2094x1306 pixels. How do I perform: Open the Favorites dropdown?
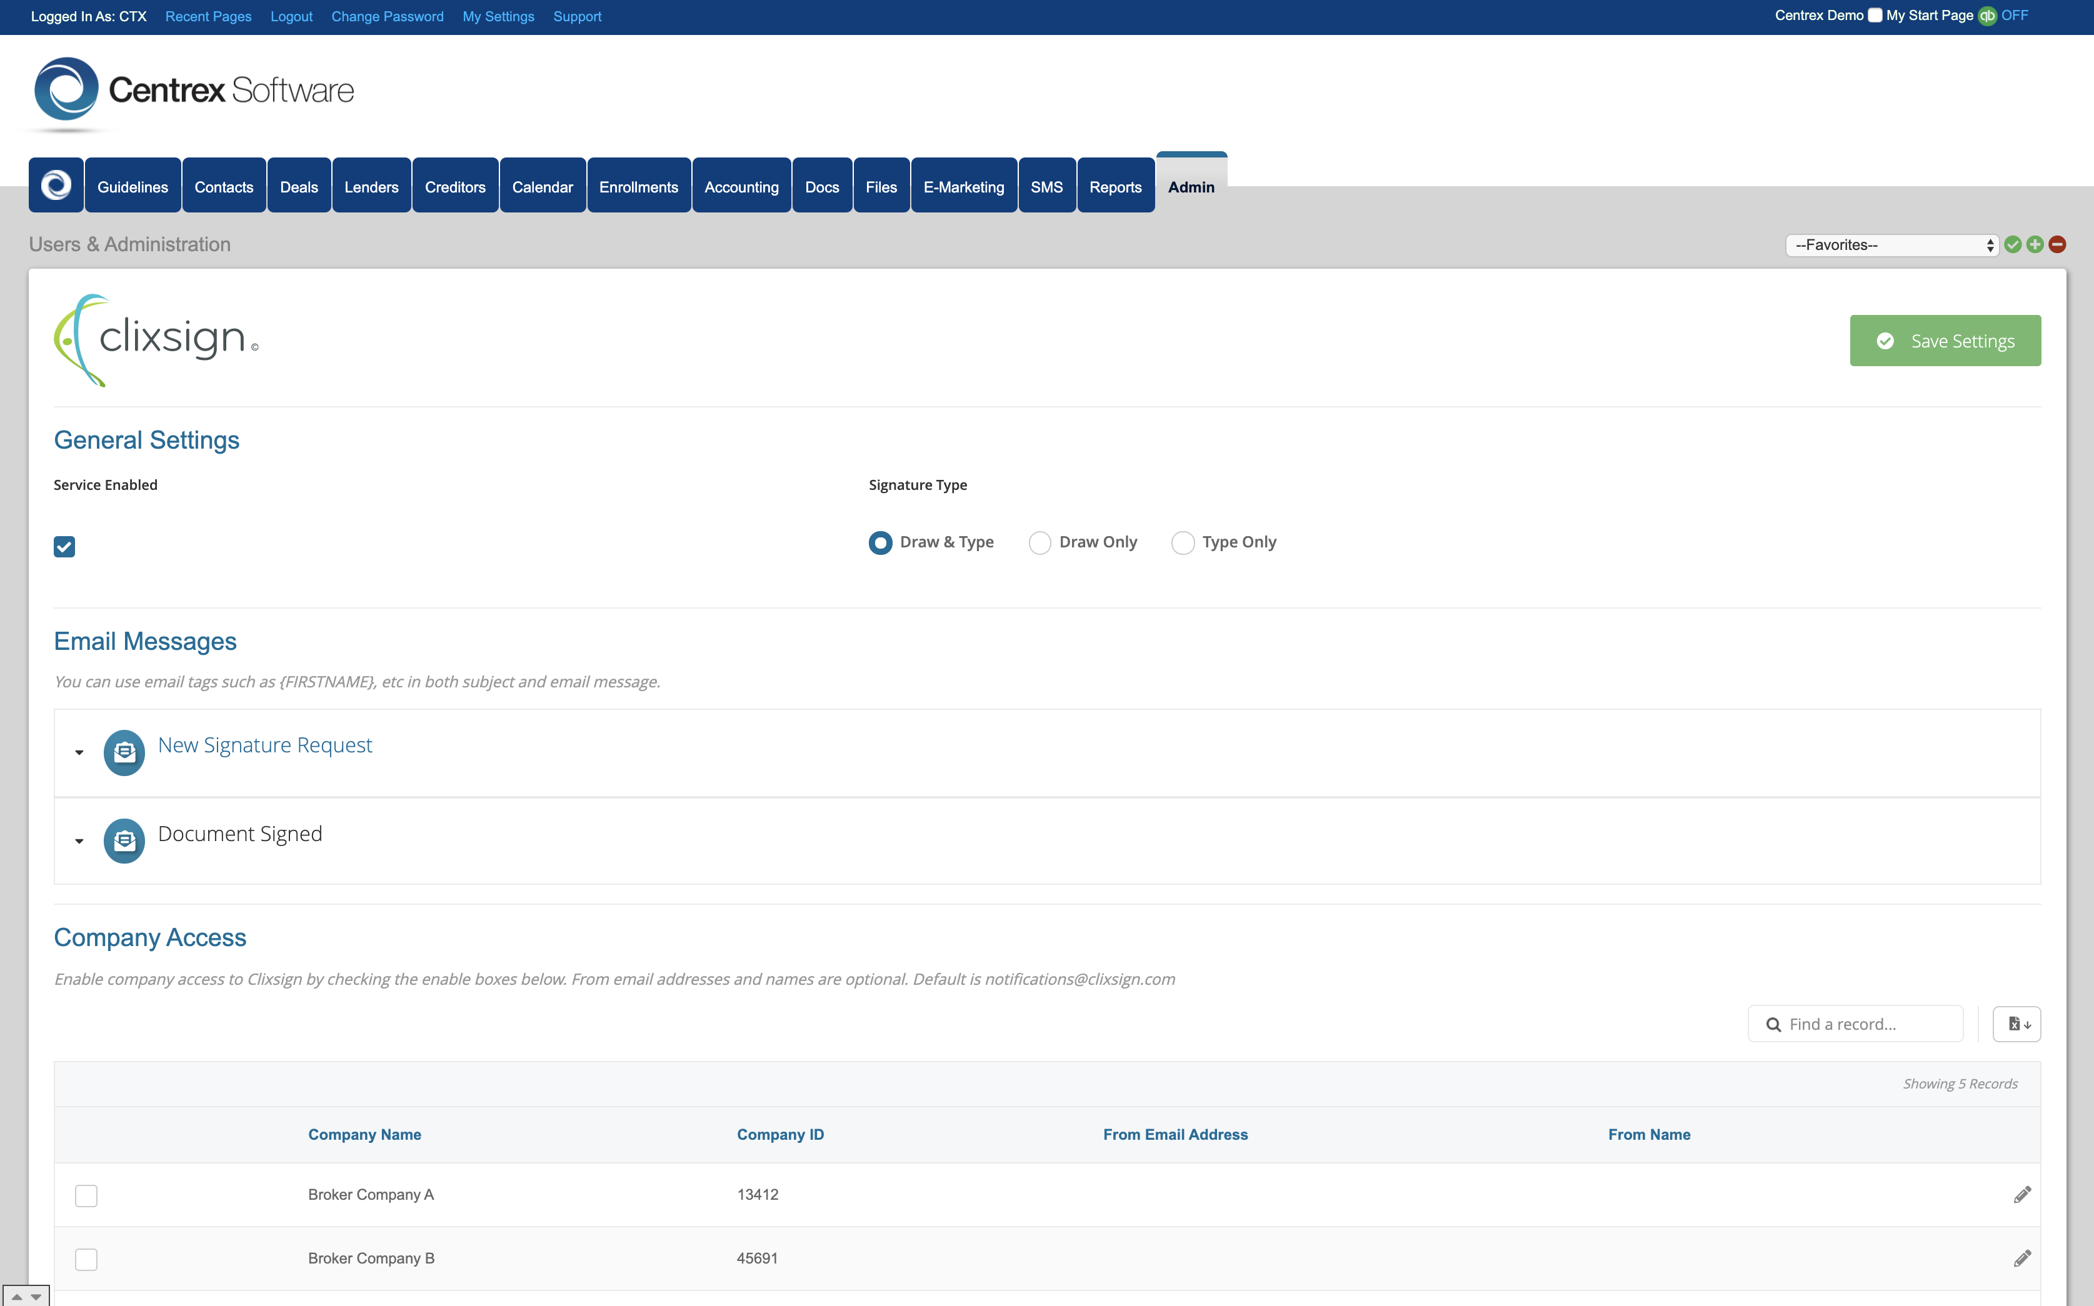tap(1892, 246)
